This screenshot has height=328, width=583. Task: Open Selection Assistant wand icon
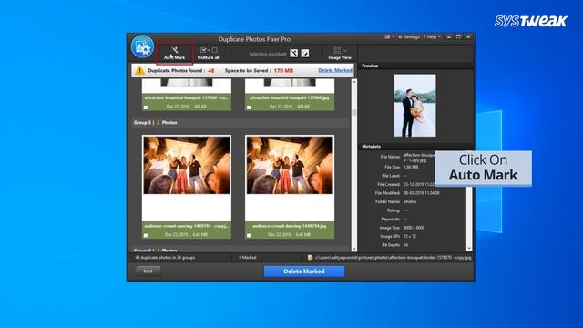293,53
